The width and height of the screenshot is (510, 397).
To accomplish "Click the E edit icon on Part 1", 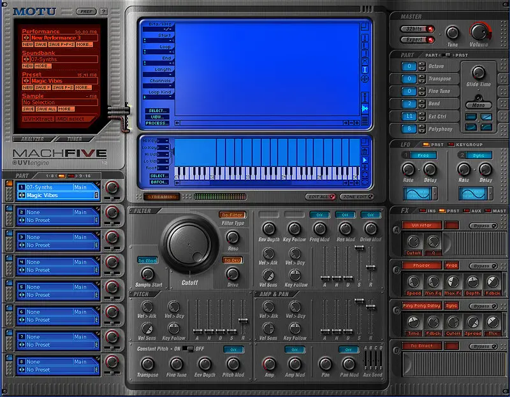I will pyautogui.click(x=96, y=195).
